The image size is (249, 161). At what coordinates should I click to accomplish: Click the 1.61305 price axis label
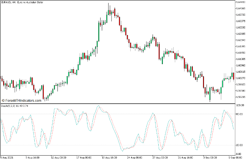(x=241, y=59)
